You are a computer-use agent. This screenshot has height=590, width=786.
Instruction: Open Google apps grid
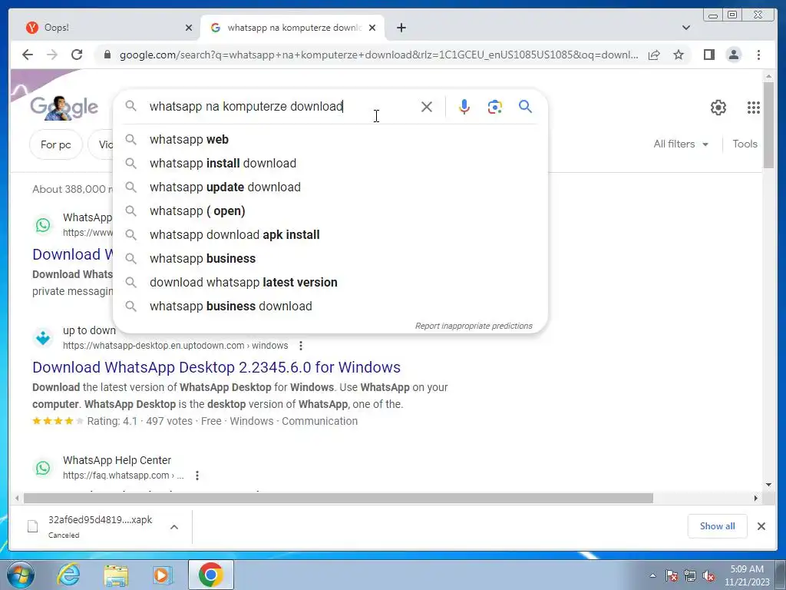(754, 108)
